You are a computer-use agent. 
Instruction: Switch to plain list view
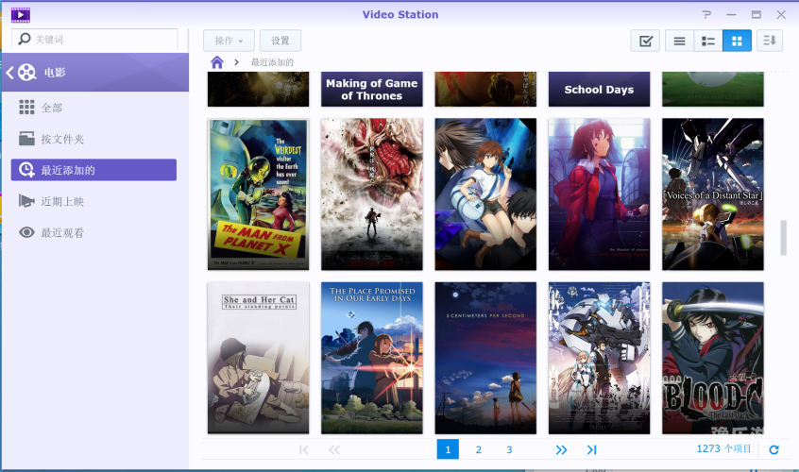click(679, 41)
